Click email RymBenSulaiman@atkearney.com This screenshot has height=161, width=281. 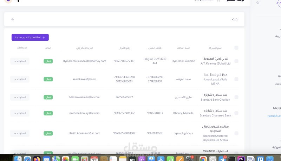84,61
